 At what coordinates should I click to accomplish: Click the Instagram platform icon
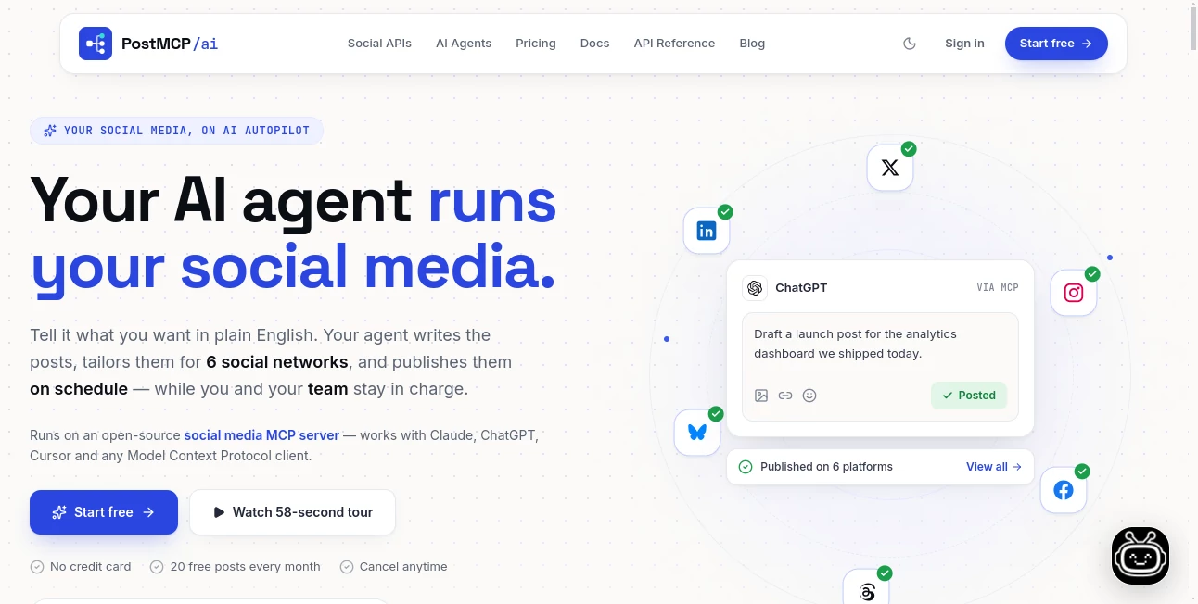1074,293
